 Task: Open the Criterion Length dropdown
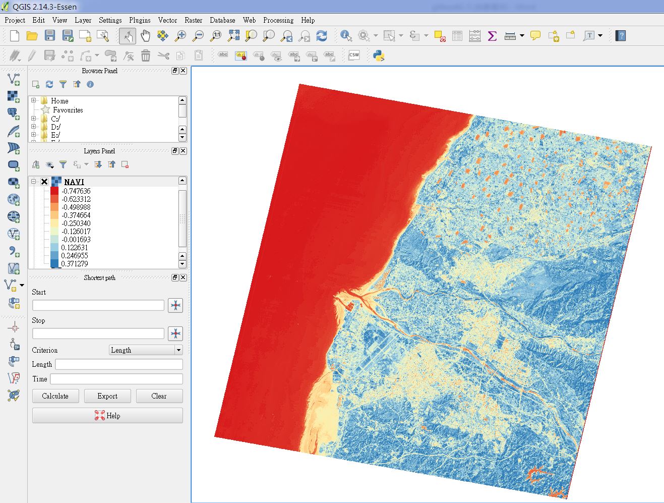[x=146, y=350]
